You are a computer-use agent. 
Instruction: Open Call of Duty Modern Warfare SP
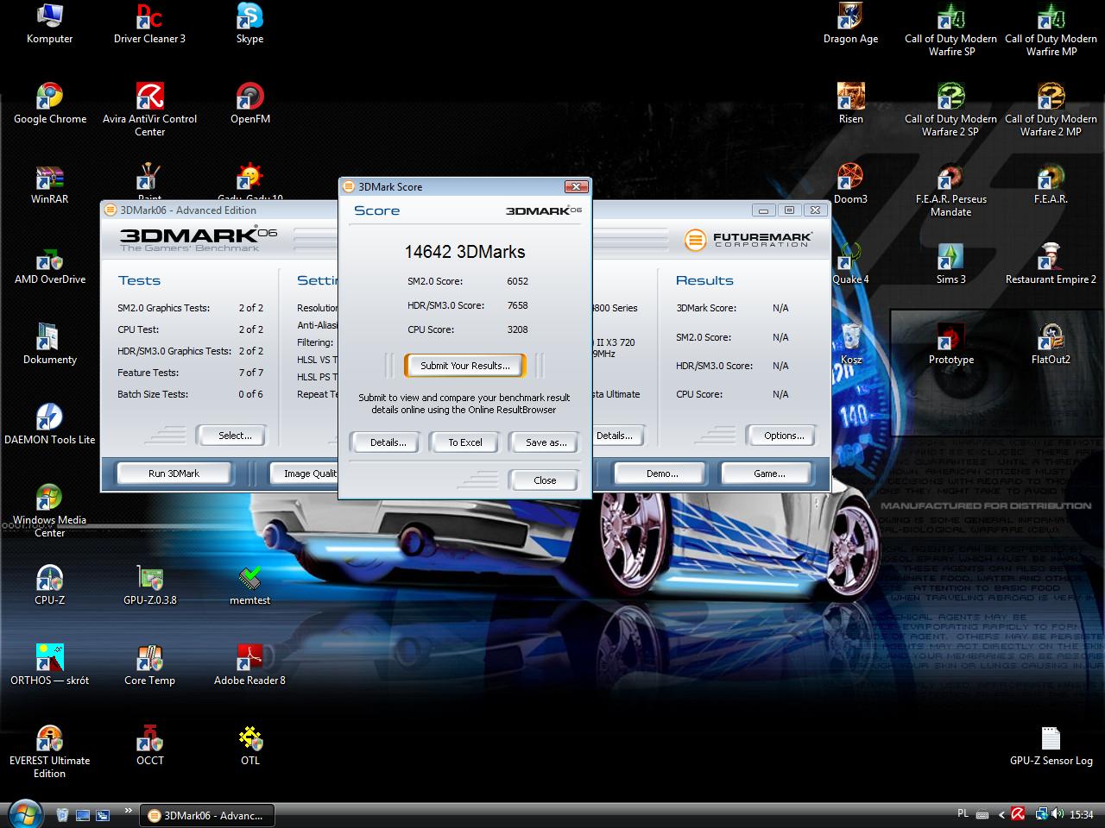click(950, 29)
